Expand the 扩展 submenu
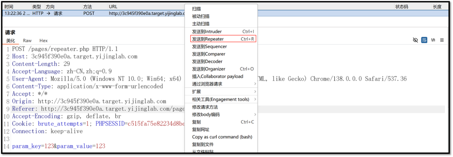 pyautogui.click(x=221, y=92)
